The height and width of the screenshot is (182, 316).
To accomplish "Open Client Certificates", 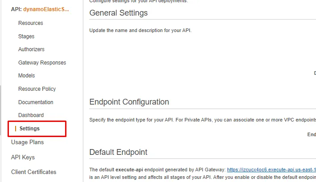I will click(x=34, y=172).
